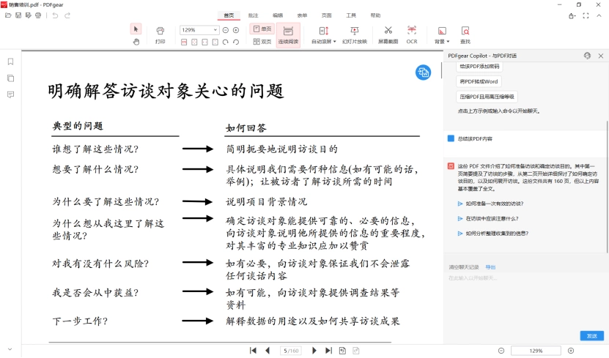Click the actual size 1:1 icon
This screenshot has width=609, height=358.
184,42
